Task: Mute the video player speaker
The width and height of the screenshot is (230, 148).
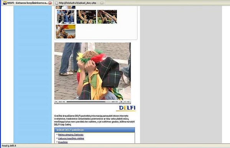Action: point(125,102)
